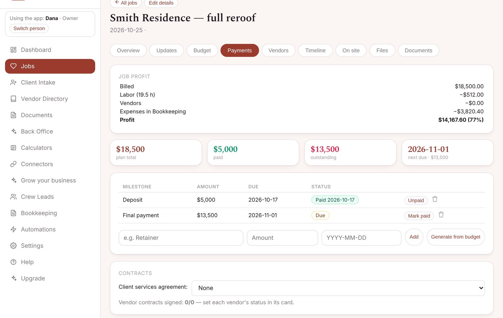Click the heart icon beside Jobs
The image size is (503, 318).
coord(13,66)
